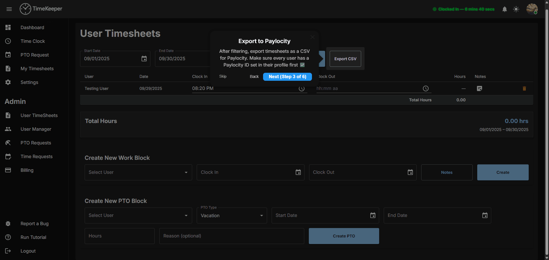Open the user avatar profile menu

coord(532,9)
